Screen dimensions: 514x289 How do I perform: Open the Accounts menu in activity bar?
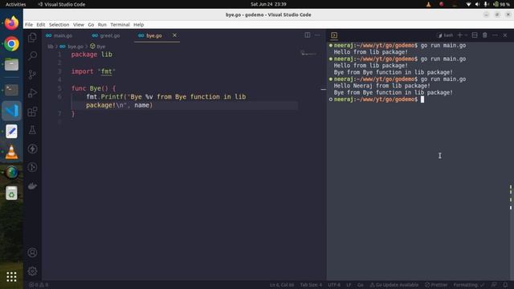pyautogui.click(x=32, y=253)
